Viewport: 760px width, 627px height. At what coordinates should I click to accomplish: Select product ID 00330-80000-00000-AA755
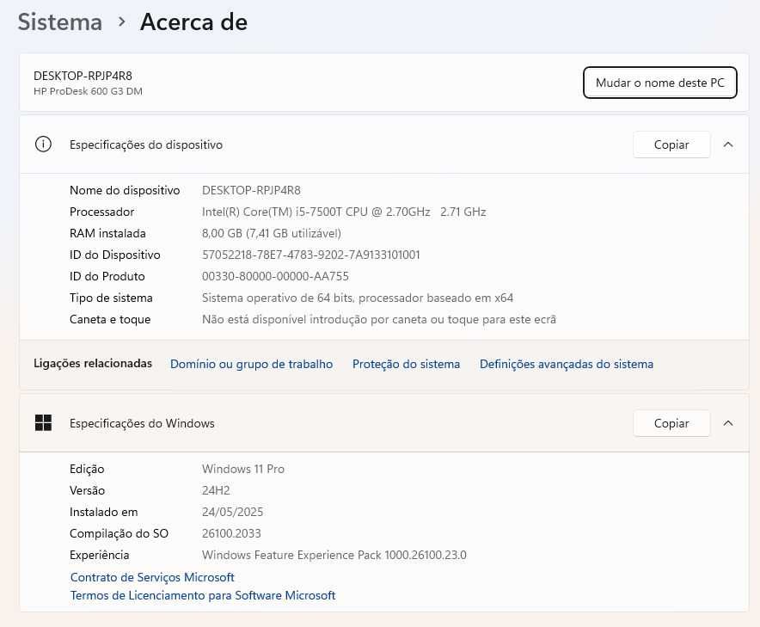coord(275,276)
